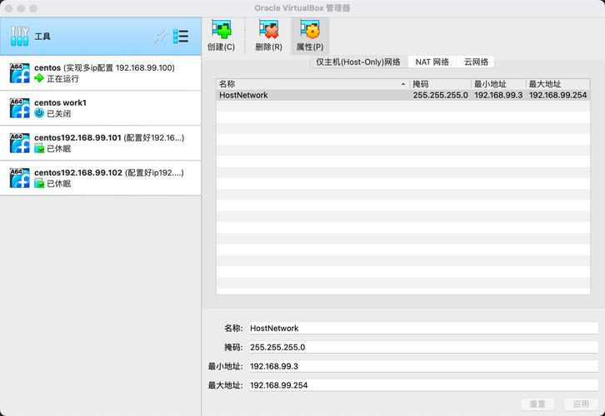Focus the 名称 input field

click(423, 328)
